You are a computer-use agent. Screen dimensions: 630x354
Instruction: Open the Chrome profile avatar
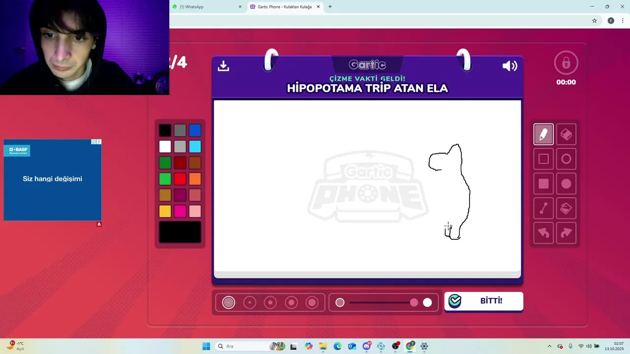pos(611,21)
